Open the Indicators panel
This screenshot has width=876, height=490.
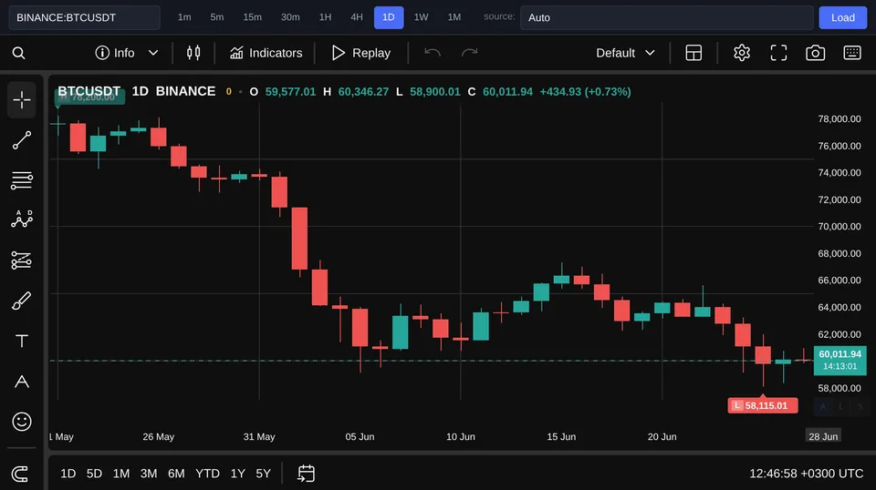266,53
